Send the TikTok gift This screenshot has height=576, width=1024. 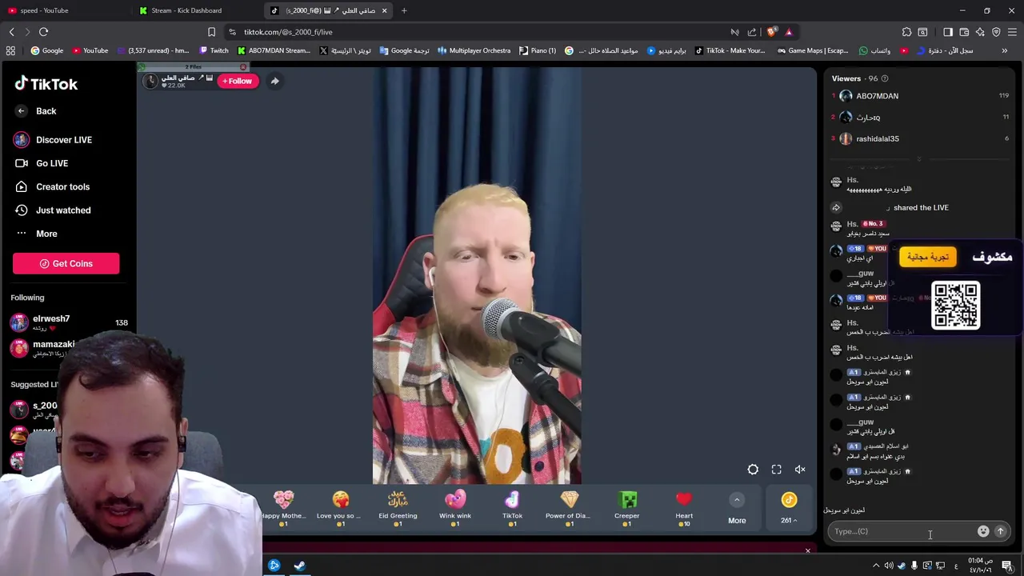512,509
